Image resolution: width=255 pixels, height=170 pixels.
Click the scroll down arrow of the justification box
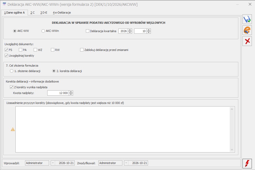[232, 150]
